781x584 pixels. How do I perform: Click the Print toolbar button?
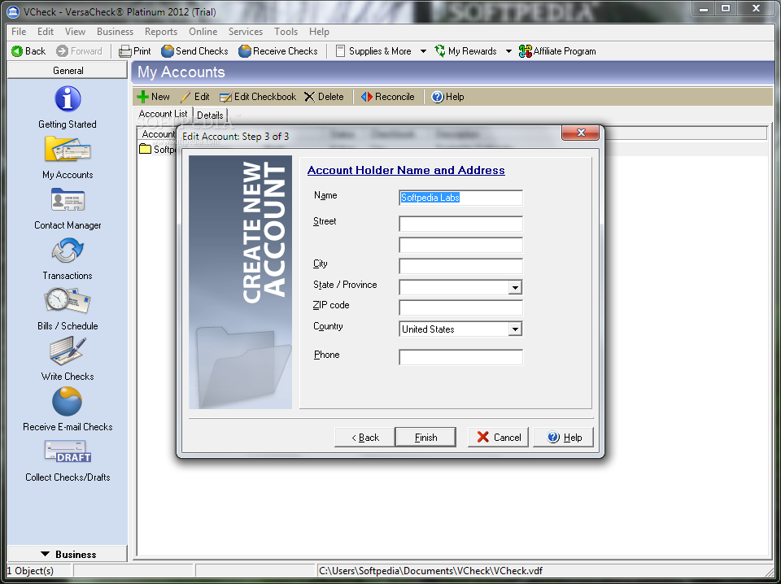135,50
